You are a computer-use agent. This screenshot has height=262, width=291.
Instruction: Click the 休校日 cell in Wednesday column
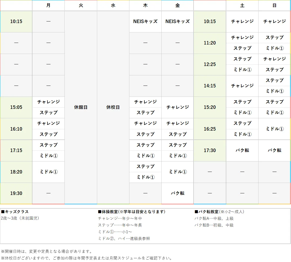coord(113,107)
